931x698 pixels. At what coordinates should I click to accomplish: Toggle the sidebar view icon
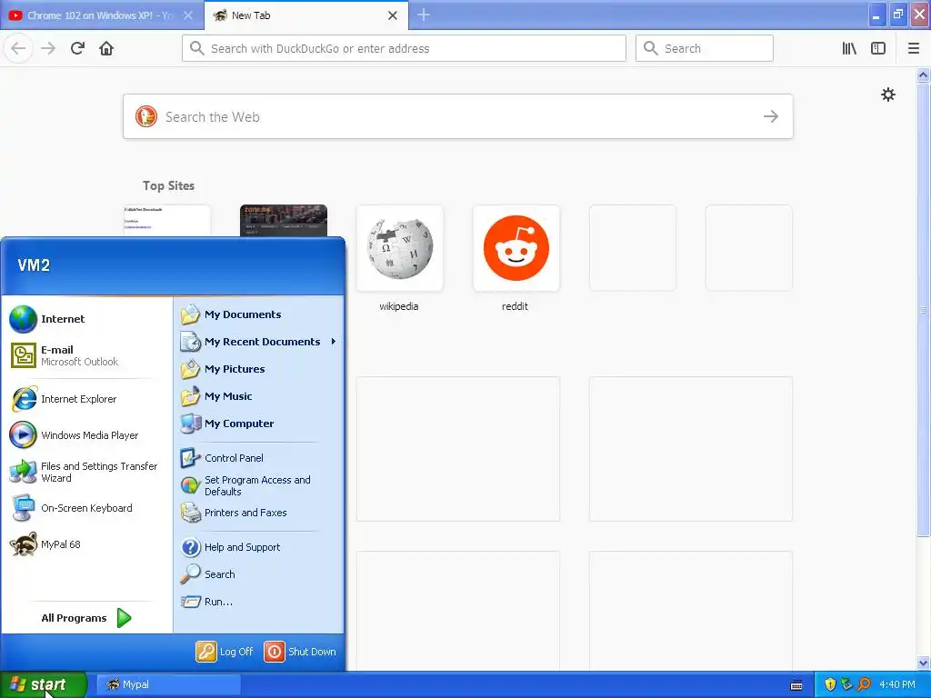coord(878,48)
